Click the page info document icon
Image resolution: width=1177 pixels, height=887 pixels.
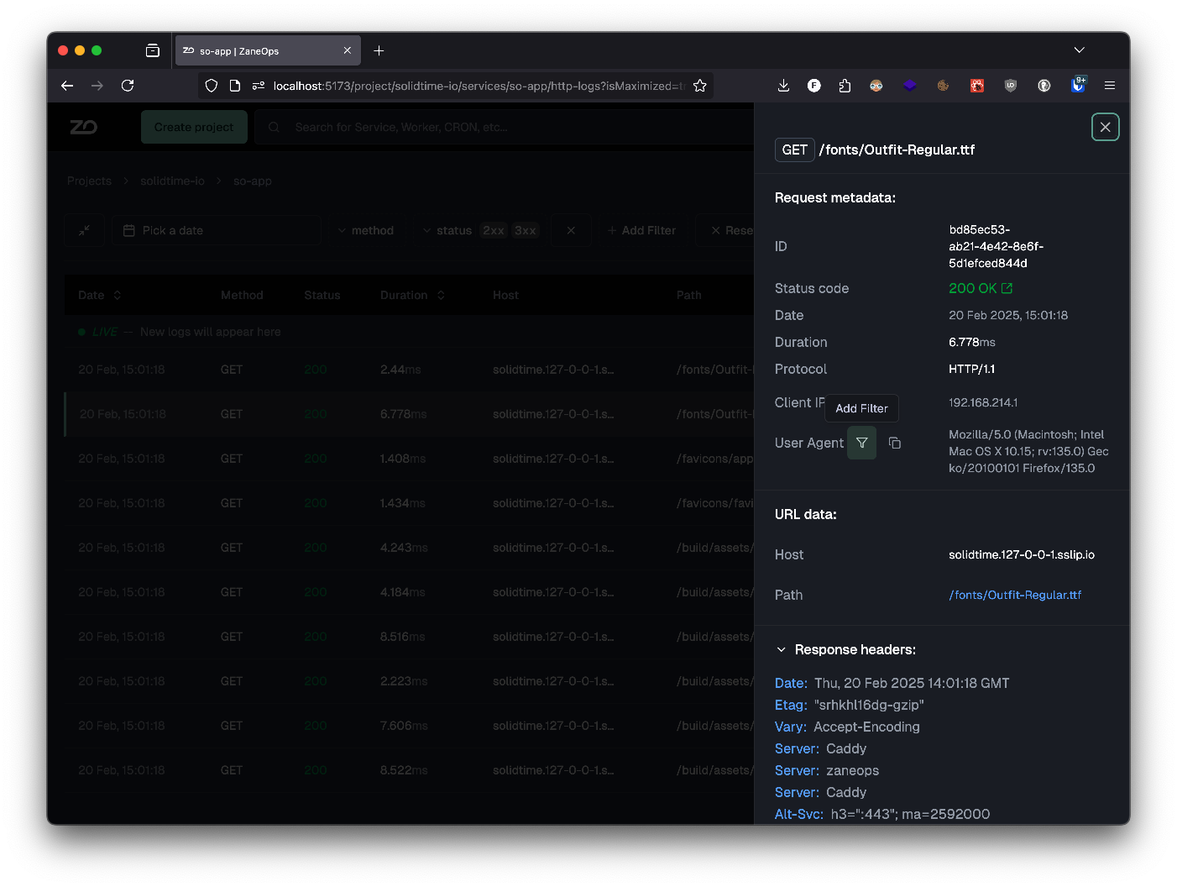coord(235,86)
